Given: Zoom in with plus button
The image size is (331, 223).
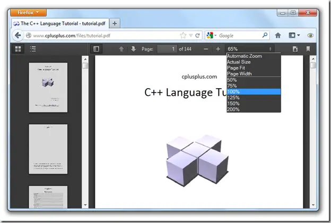Looking at the screenshot, I should 218,49.
